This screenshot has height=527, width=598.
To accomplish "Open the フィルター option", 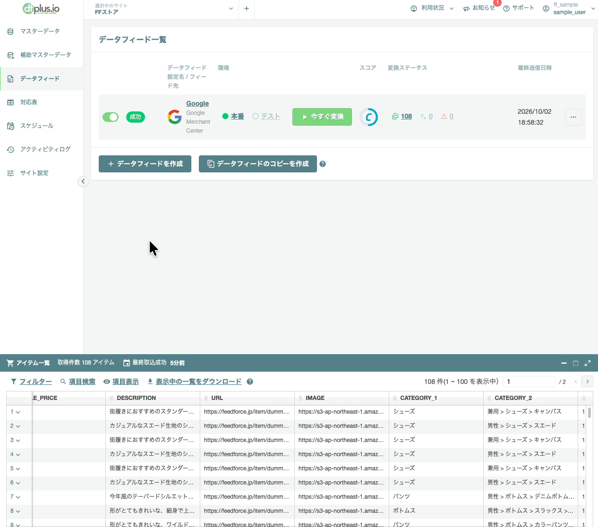I will point(31,382).
